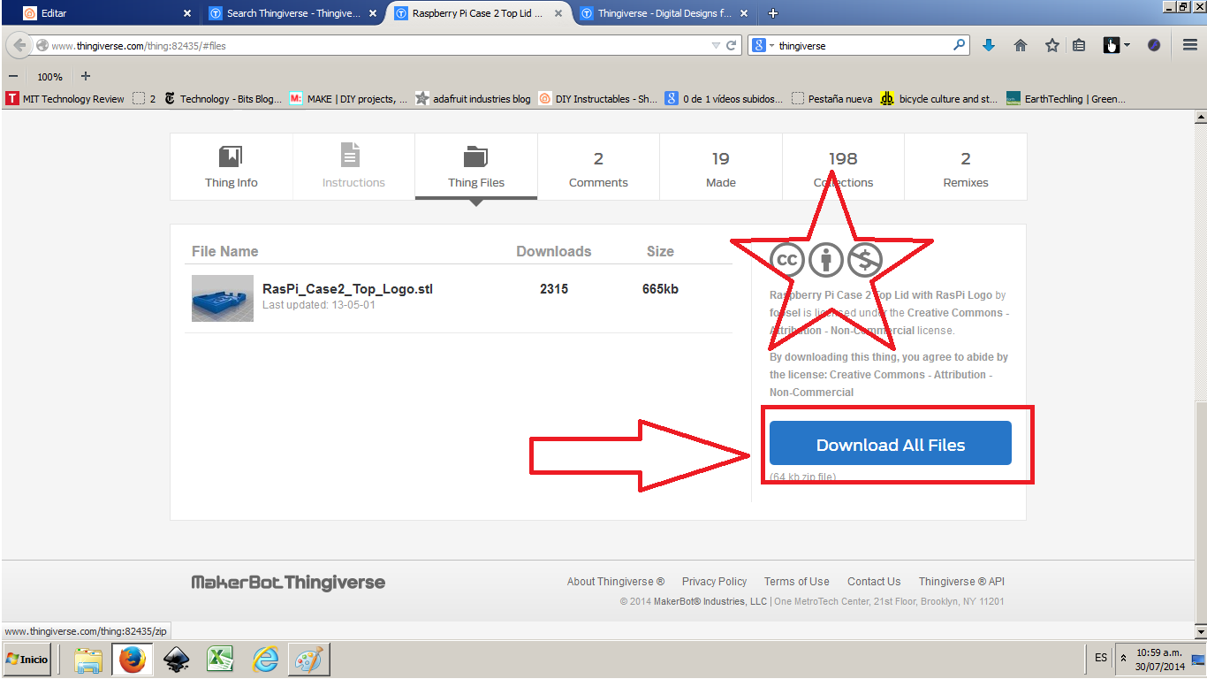Click the 100% zoom level indicator

pyautogui.click(x=49, y=77)
